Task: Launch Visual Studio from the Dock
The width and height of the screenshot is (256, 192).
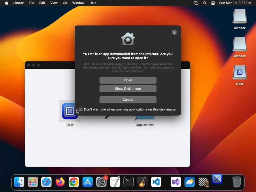Action: tap(176, 182)
